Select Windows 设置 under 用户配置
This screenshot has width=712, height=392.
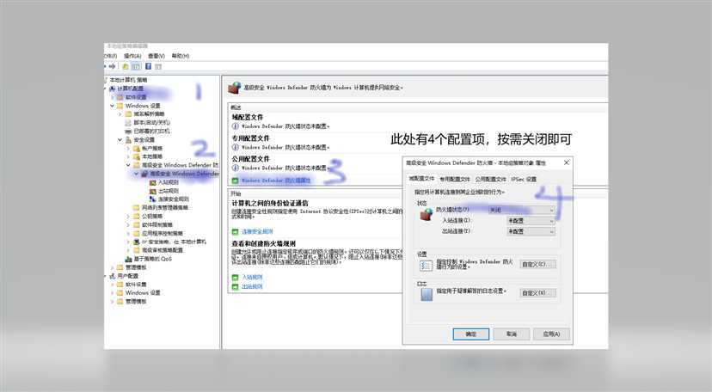pyautogui.click(x=143, y=292)
